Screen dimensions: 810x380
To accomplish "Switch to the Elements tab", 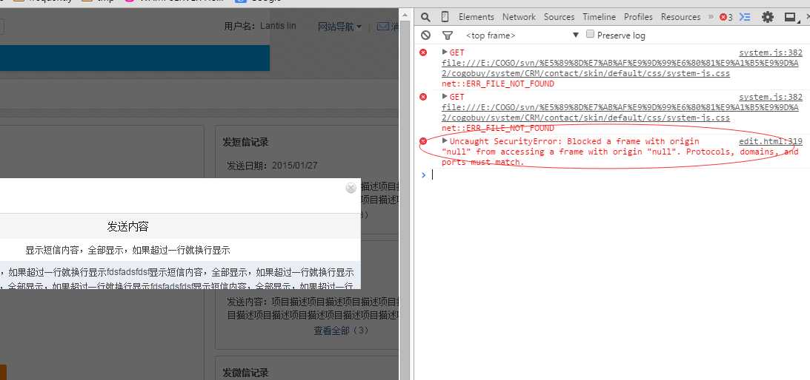I will pos(477,17).
